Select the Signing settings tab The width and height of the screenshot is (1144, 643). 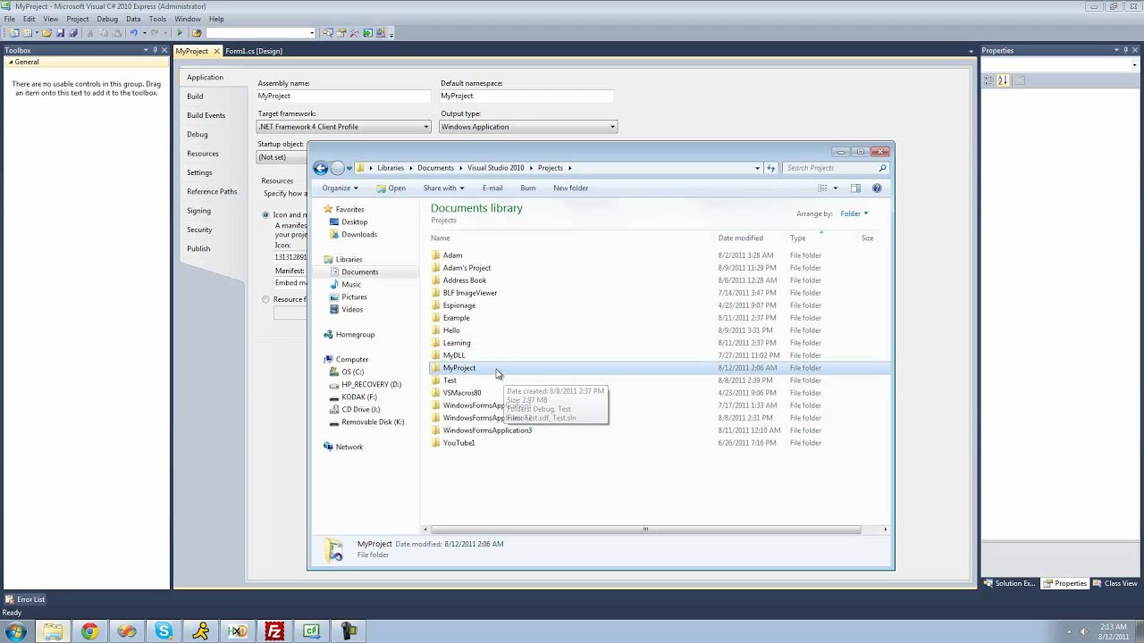pos(198,211)
